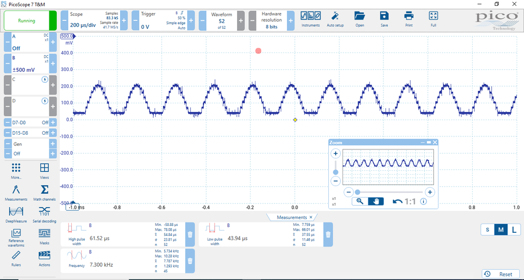Select small S measurement size
Screen dimensions: 524x280
tap(488, 230)
